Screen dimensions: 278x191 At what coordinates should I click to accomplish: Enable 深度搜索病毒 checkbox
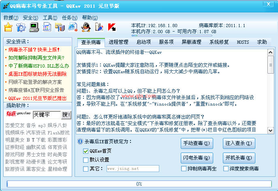(x=226, y=169)
